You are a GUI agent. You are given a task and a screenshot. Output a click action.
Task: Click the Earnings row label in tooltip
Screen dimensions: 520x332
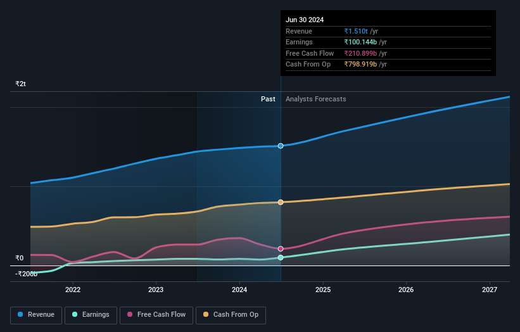point(299,42)
